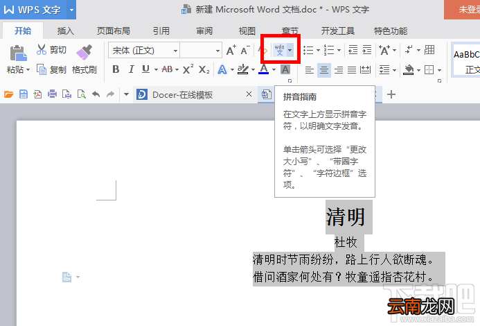Apply subscript X₂ formatting
This screenshot has width=480, height=326.
(x=204, y=69)
